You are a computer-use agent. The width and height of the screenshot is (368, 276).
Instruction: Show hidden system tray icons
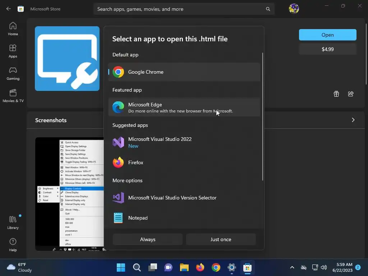click(292, 267)
